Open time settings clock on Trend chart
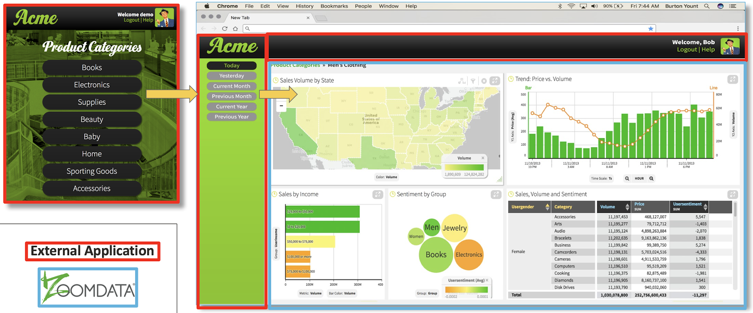The height and width of the screenshot is (313, 753). [511, 79]
